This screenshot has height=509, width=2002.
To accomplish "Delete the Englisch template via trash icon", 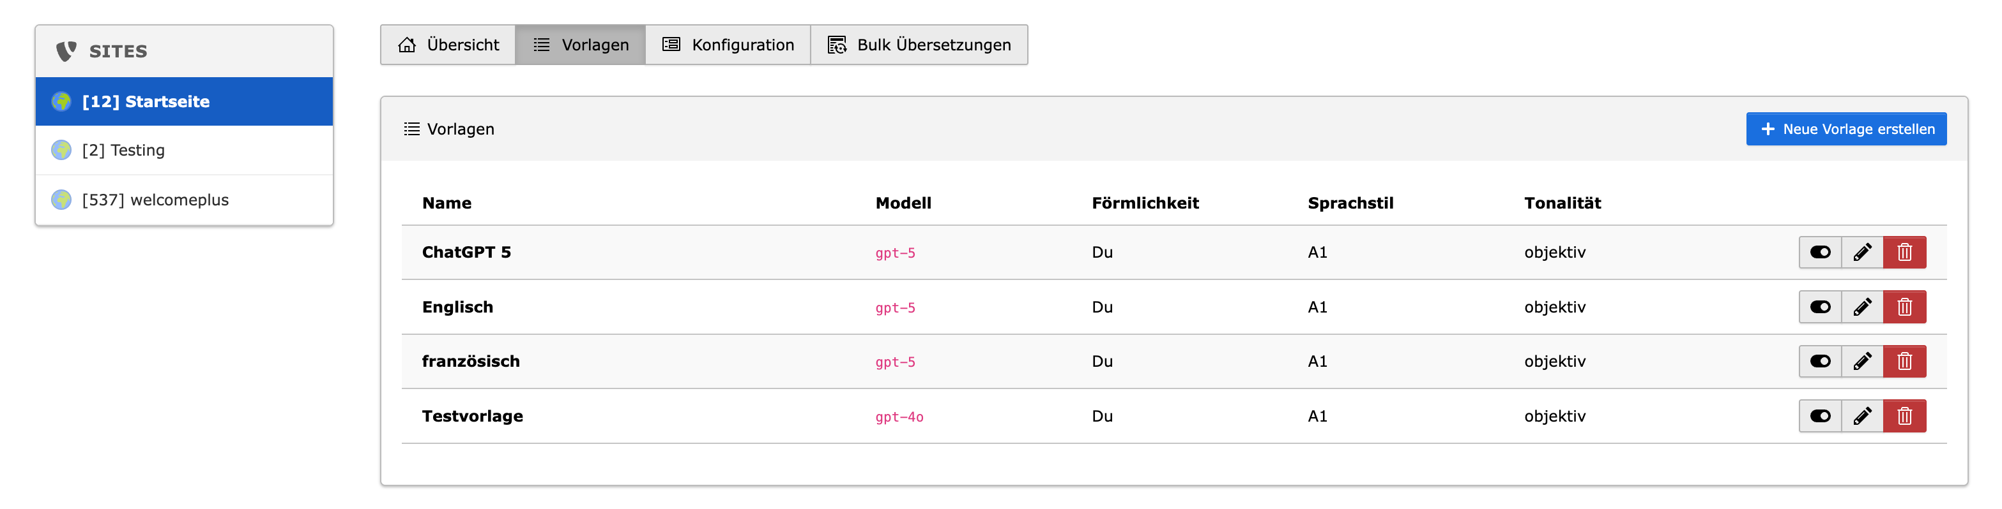I will 1904,307.
